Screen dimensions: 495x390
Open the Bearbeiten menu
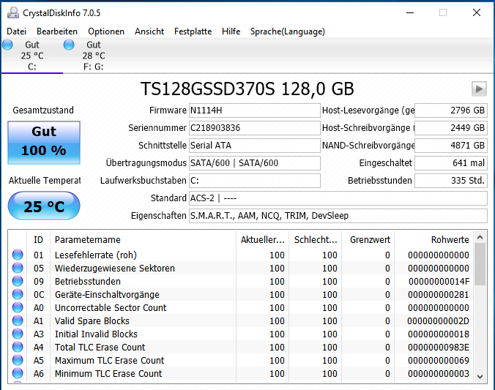[57, 31]
